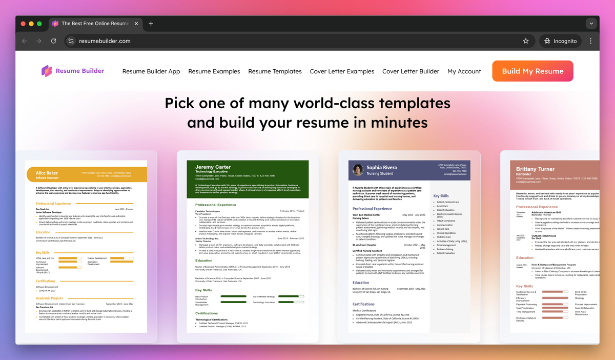Open Cover Letter Builder in navigation
Image resolution: width=615 pixels, height=360 pixels.
[x=411, y=71]
